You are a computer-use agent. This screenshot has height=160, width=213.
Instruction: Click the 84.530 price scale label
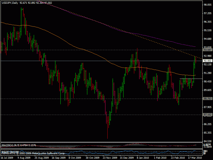tap(208, 141)
